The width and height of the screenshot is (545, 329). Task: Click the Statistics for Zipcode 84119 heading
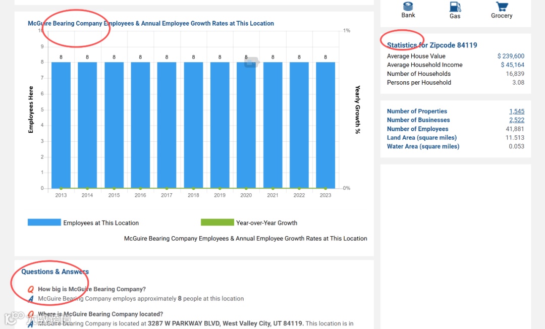coord(432,45)
